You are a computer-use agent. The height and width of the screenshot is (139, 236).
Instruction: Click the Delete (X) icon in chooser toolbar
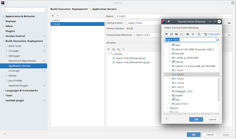[x=193, y=34]
